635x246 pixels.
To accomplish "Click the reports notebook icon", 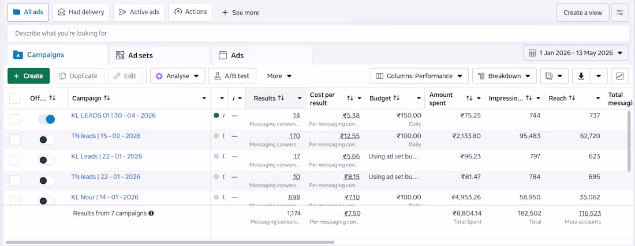I will click(x=549, y=76).
